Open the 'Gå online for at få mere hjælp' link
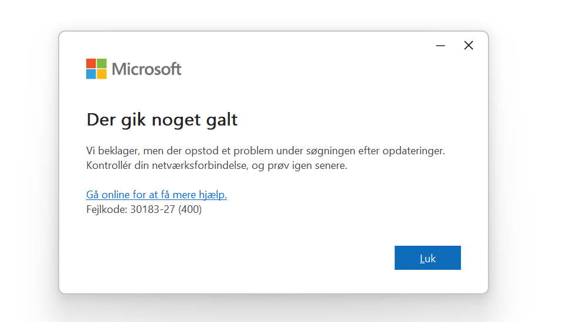The height and width of the screenshot is (322, 563). (157, 195)
